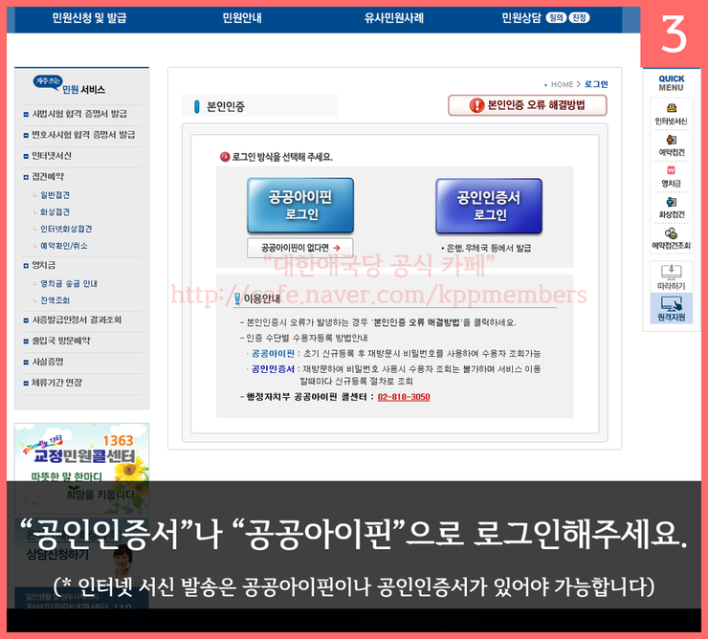Open 인터넷서신 icon in Quick Menu
Image resolution: width=708 pixels, height=639 pixels.
pyautogui.click(x=671, y=114)
